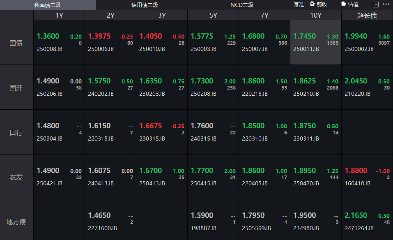Click the 国债 超长债 bond 2500002.IB
393x240 pixels.
coord(367,43)
